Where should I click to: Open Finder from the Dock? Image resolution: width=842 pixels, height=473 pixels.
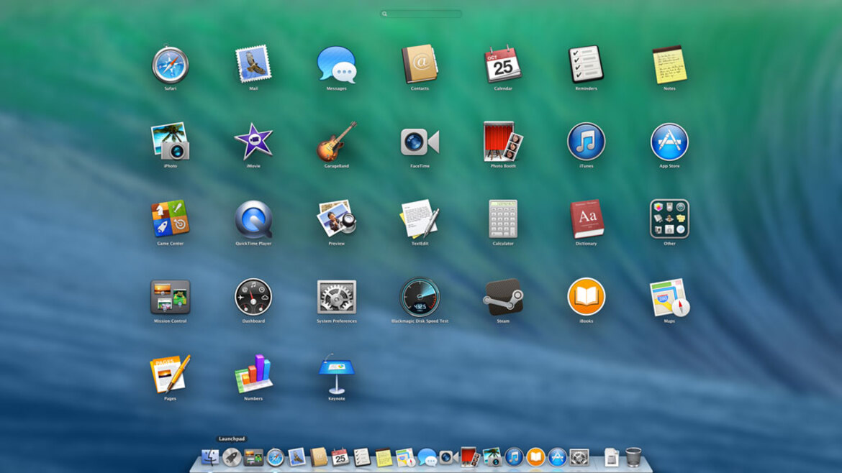click(x=210, y=457)
